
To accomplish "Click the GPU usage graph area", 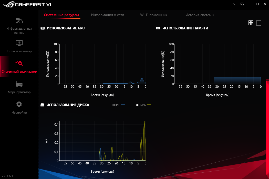I will click(x=102, y=64).
